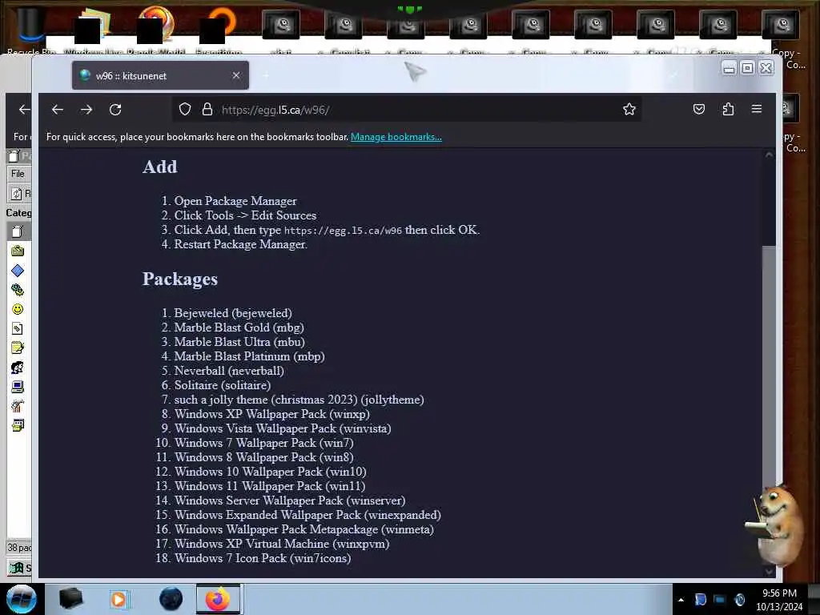820x615 pixels.
Task: Click 'Marble Blast Ultra (mbu)' list item
Action: point(239,342)
